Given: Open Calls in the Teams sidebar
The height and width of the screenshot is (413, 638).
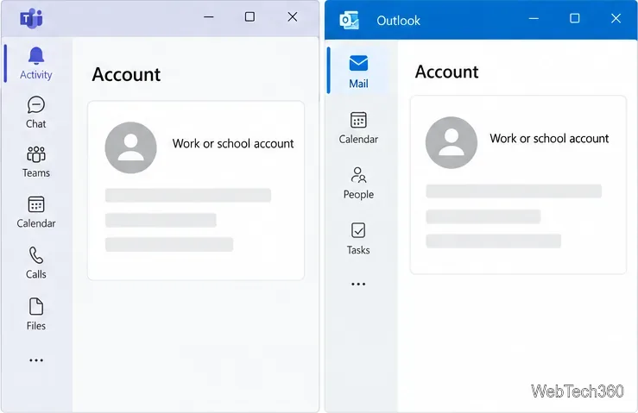Looking at the screenshot, I should click(x=35, y=263).
